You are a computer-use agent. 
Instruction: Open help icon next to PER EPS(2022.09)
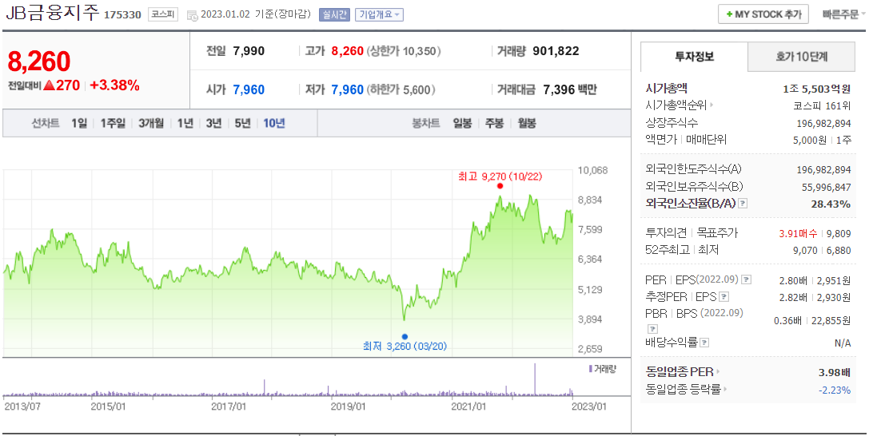[747, 279]
